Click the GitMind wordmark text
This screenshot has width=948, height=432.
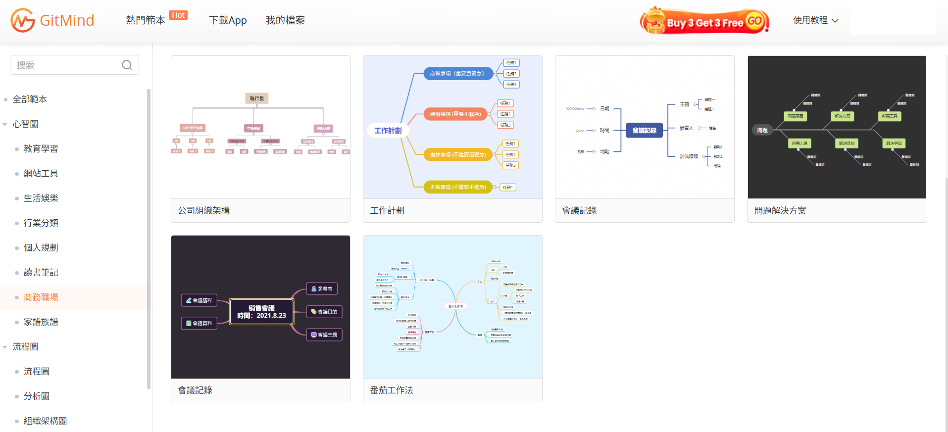pyautogui.click(x=67, y=20)
